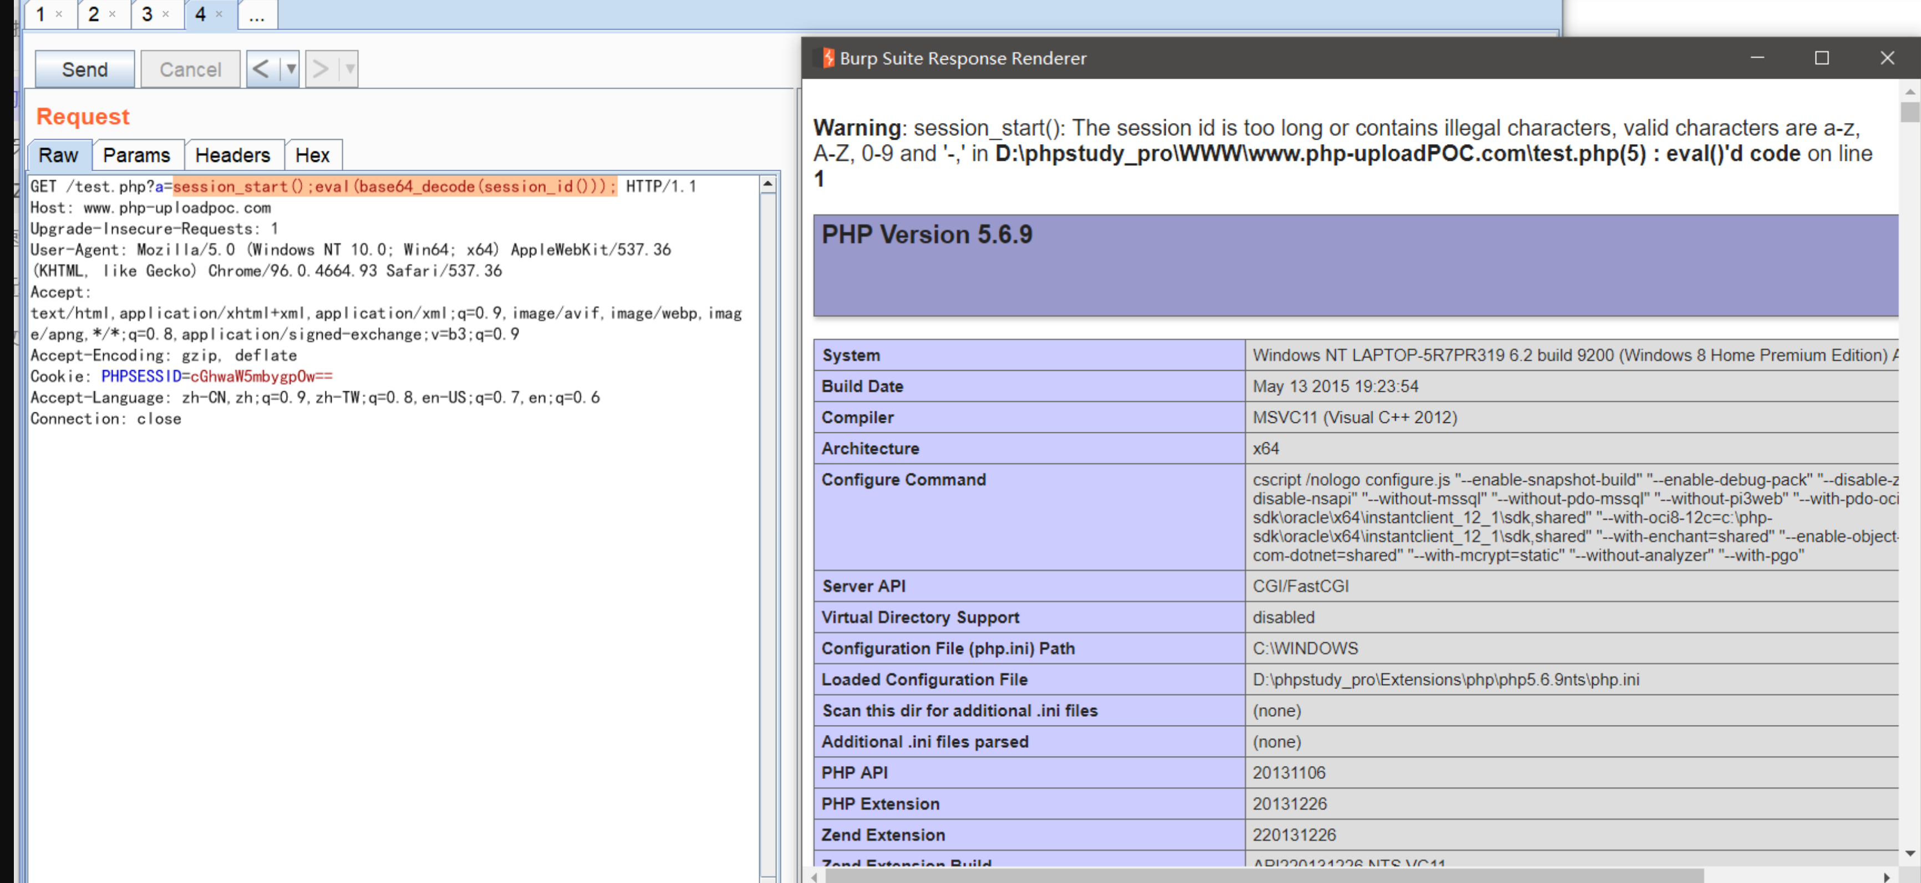Open the Hex request tab
This screenshot has width=1921, height=883.
click(313, 155)
